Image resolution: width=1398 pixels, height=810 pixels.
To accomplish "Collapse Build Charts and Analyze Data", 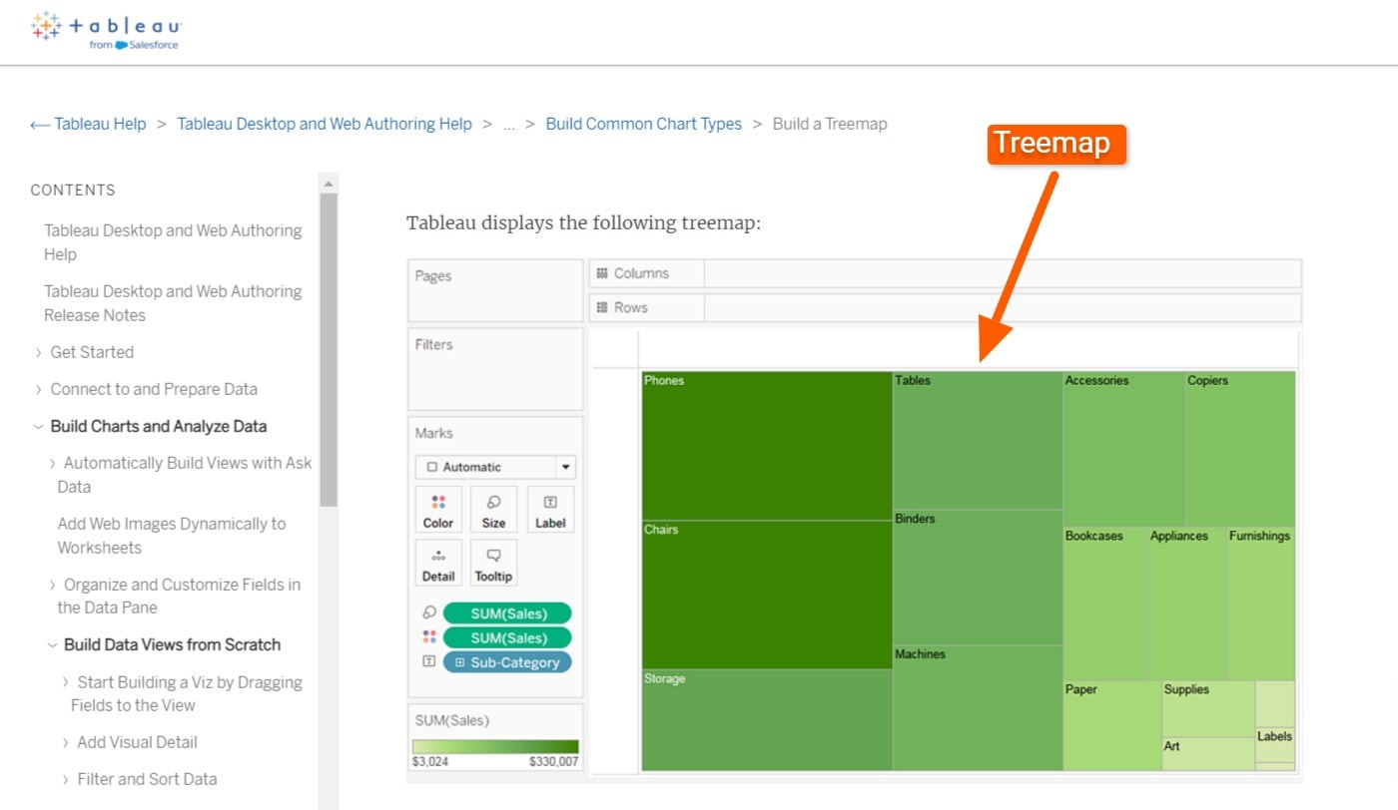I will coord(39,427).
